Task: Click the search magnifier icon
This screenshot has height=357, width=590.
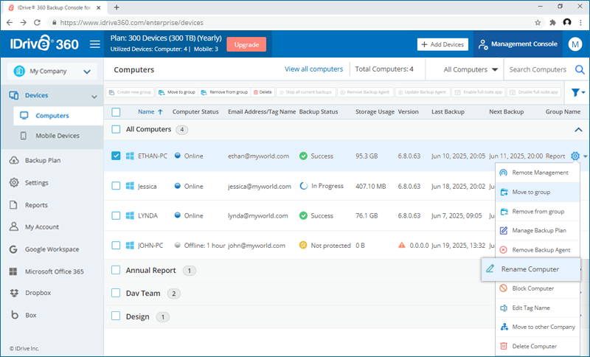Action: pyautogui.click(x=579, y=70)
